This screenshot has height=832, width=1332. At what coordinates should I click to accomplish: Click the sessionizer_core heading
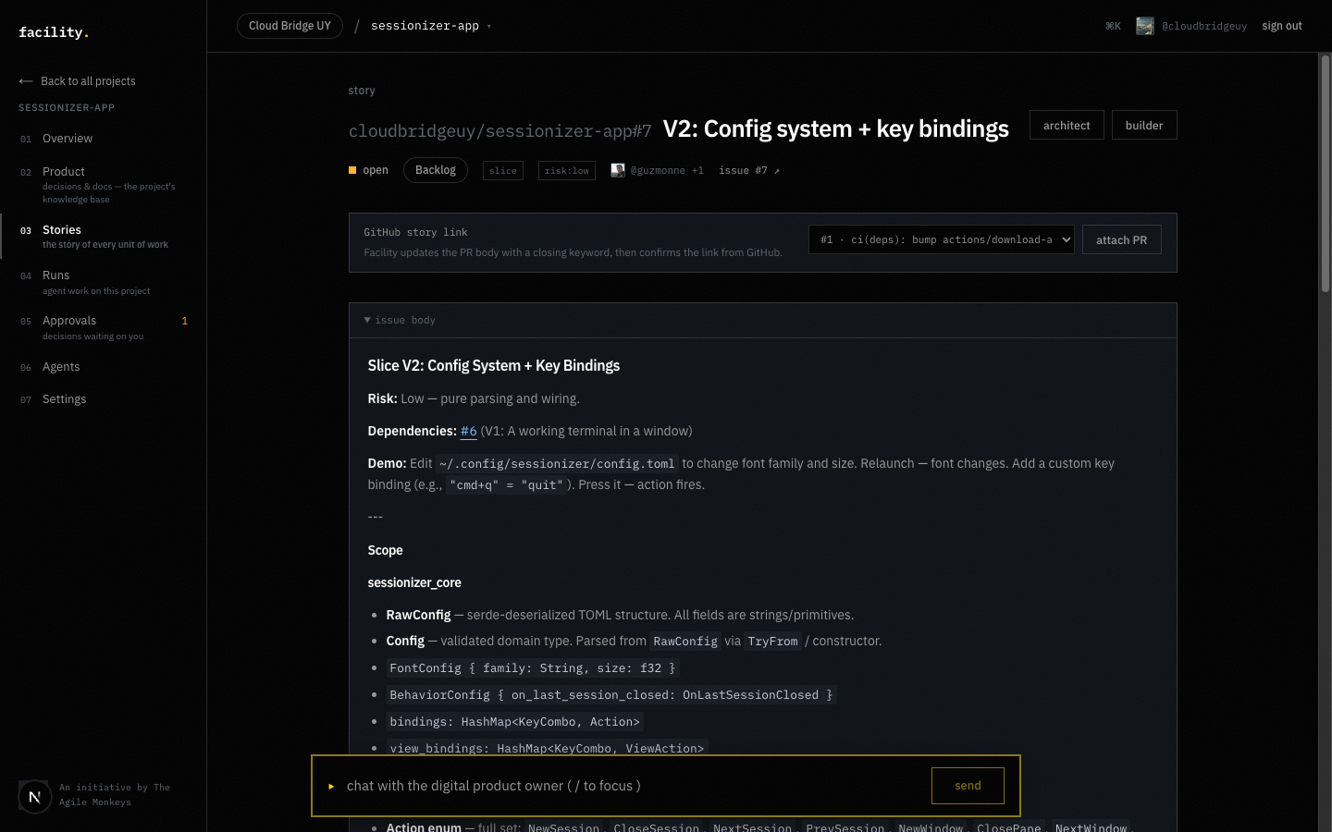click(x=414, y=583)
